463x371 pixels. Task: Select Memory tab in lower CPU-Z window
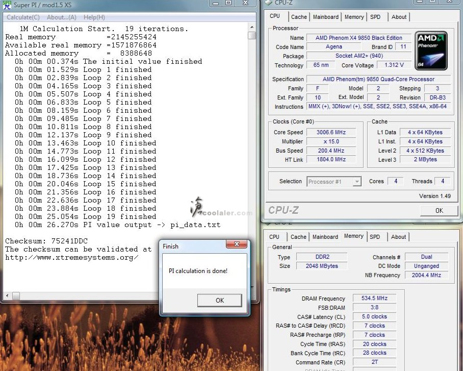pyautogui.click(x=353, y=236)
